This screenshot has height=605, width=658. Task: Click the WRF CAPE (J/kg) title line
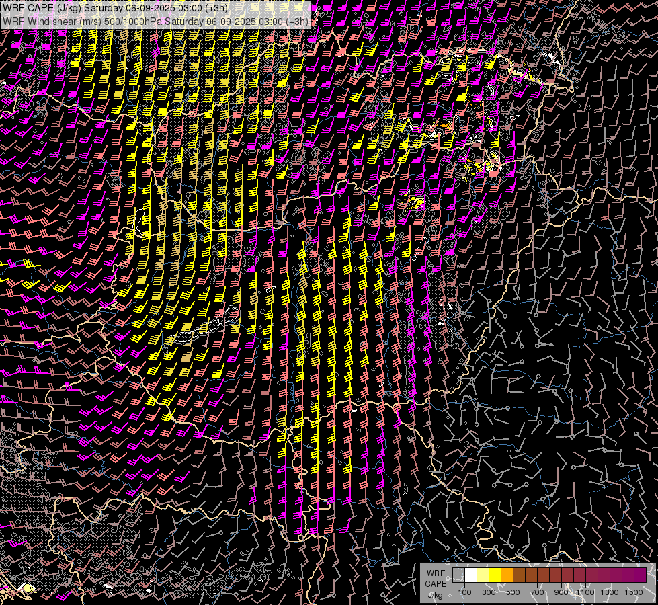(x=116, y=8)
